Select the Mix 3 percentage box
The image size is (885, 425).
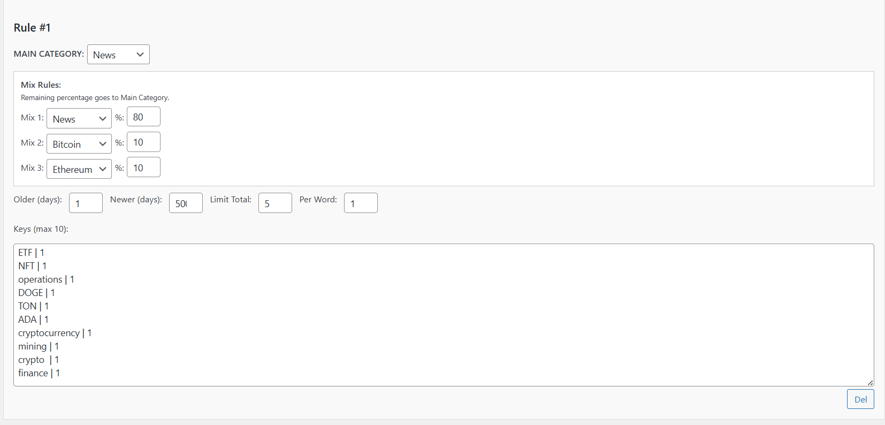[143, 168]
